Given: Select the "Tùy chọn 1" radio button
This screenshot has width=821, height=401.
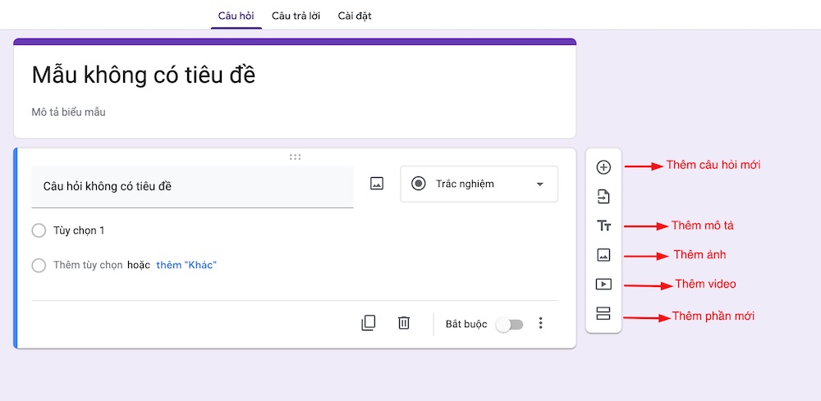Looking at the screenshot, I should click(x=39, y=230).
